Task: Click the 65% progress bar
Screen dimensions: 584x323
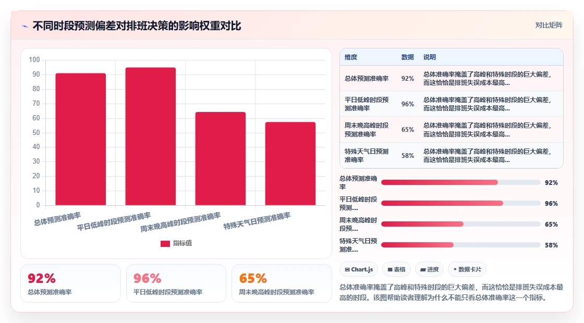Action: pos(461,224)
